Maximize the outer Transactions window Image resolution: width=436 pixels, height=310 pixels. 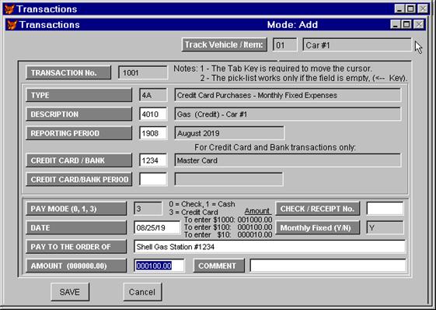point(410,9)
